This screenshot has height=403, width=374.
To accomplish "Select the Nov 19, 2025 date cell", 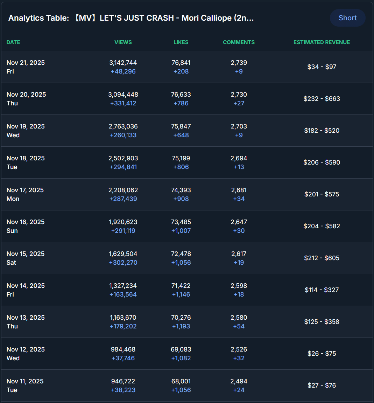I will pos(26,131).
